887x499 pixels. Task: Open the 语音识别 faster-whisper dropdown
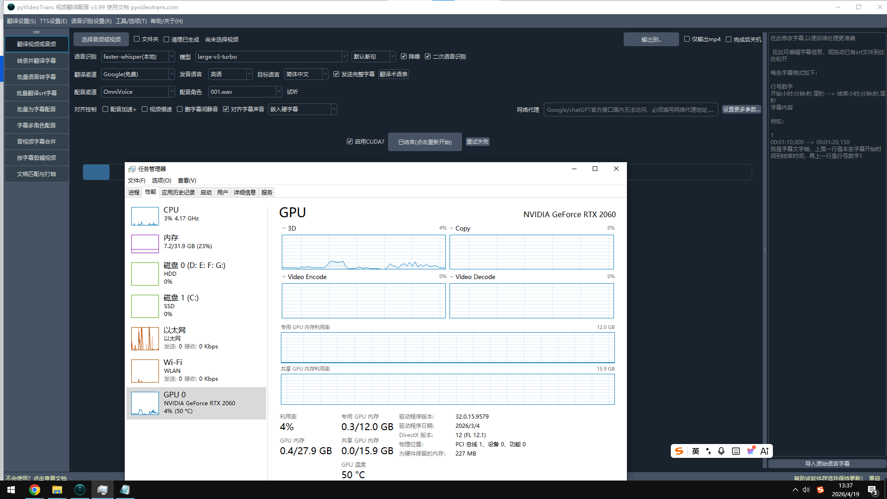pyautogui.click(x=138, y=56)
